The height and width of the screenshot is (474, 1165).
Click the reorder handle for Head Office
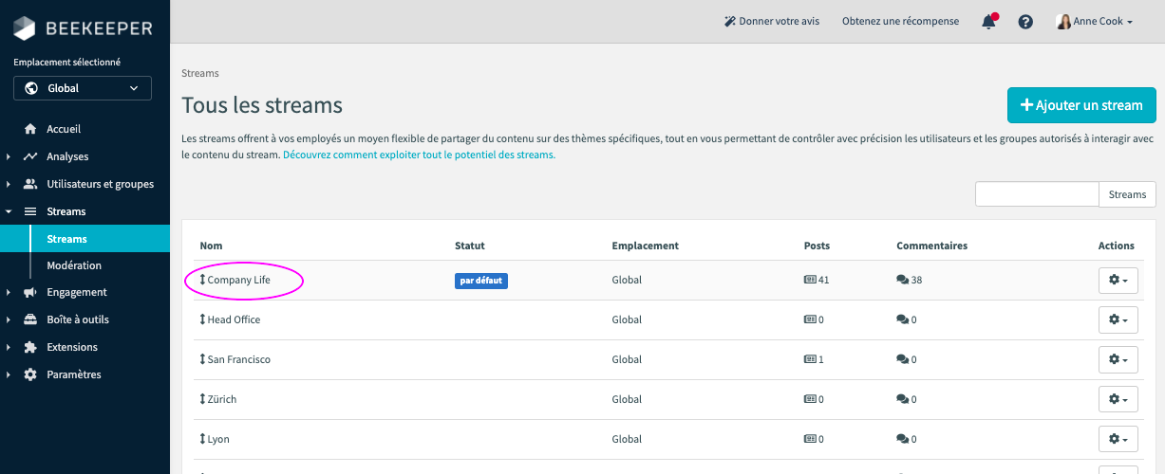pyautogui.click(x=202, y=319)
